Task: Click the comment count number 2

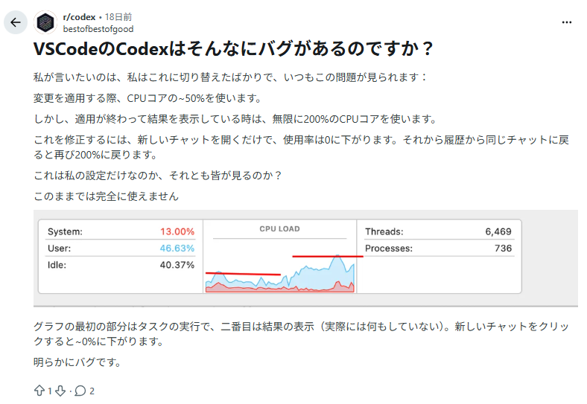Action: pyautogui.click(x=92, y=391)
